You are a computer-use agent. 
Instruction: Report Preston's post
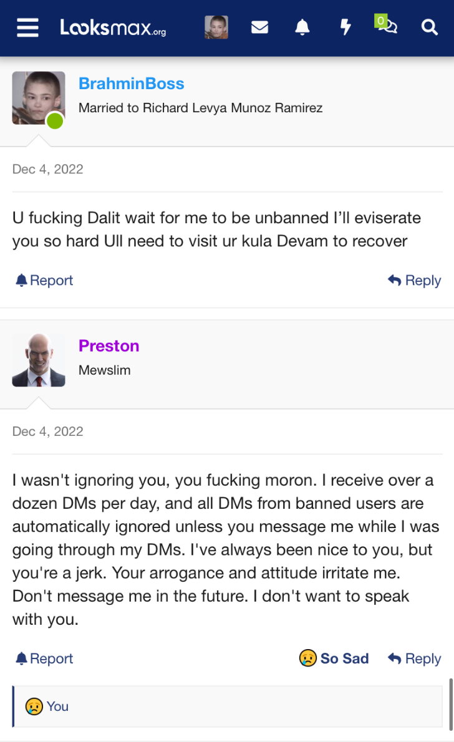[x=44, y=658]
